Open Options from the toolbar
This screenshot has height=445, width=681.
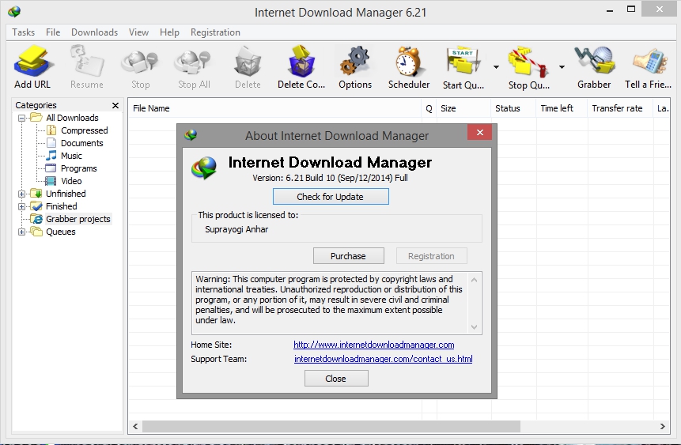click(355, 61)
